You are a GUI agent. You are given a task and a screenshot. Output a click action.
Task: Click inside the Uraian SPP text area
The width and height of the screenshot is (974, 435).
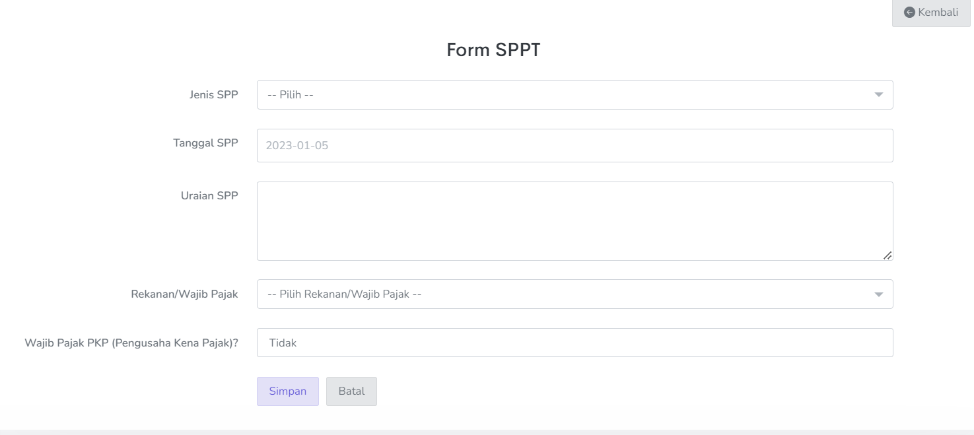click(574, 221)
